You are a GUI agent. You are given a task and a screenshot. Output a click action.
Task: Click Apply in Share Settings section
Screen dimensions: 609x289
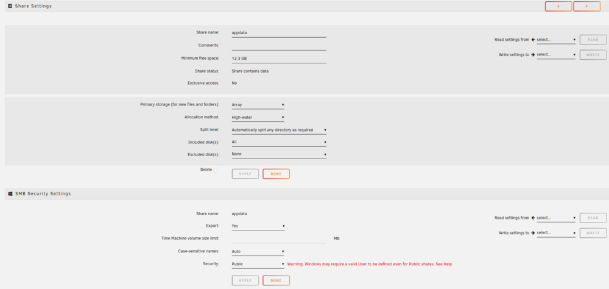click(x=245, y=174)
